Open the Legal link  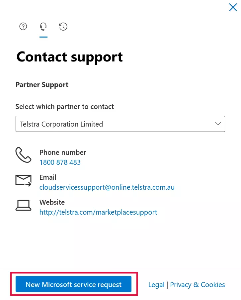[156, 285]
